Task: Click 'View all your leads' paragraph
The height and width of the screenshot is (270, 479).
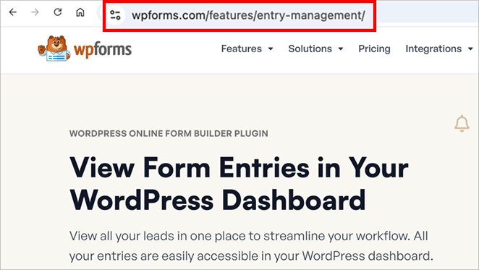Action: pyautogui.click(x=251, y=246)
